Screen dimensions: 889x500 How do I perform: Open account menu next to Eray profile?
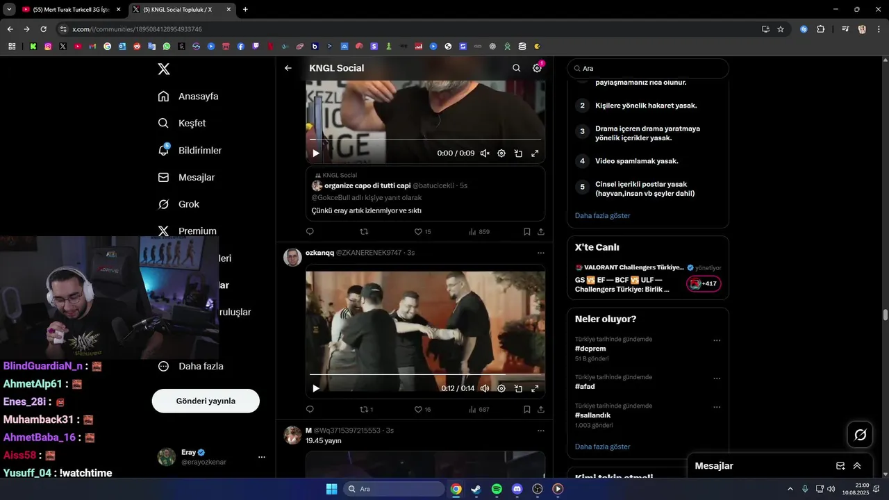(262, 457)
